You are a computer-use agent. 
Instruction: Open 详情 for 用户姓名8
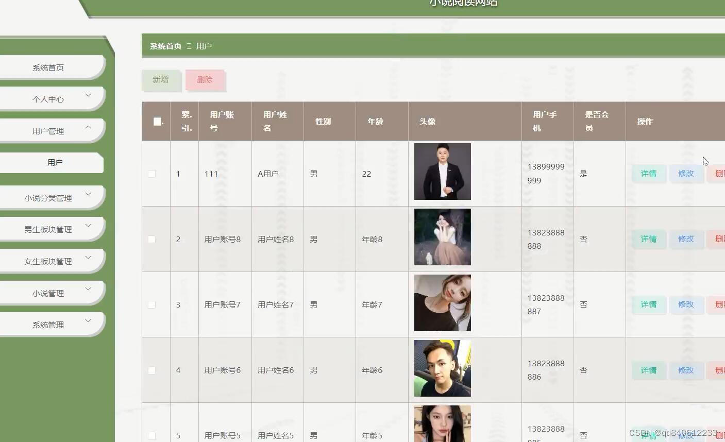(649, 239)
